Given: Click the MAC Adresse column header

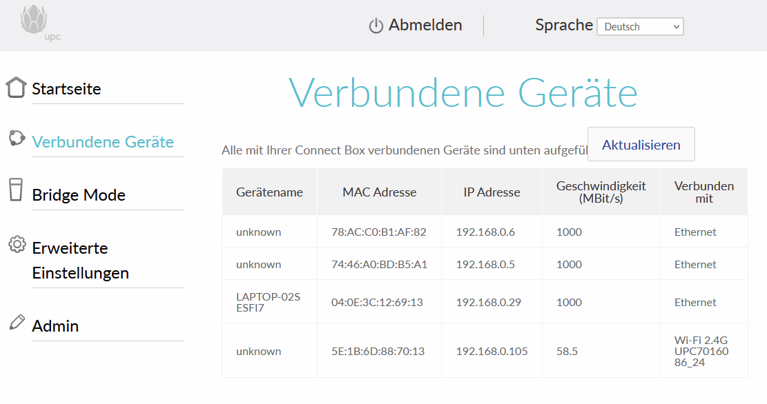Looking at the screenshot, I should pos(379,192).
